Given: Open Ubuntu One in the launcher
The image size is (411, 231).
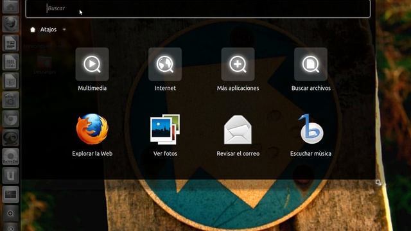Looking at the screenshot, I should 10,175.
